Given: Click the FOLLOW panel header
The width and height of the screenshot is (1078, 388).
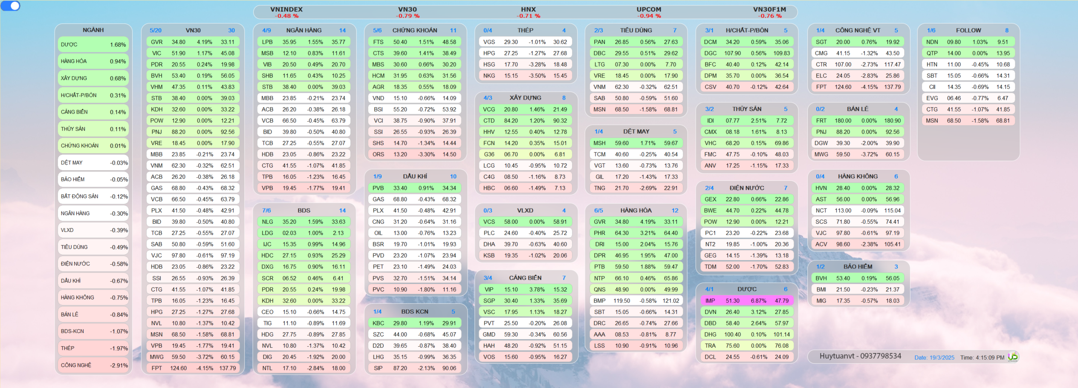Looking at the screenshot, I should pyautogui.click(x=968, y=30).
